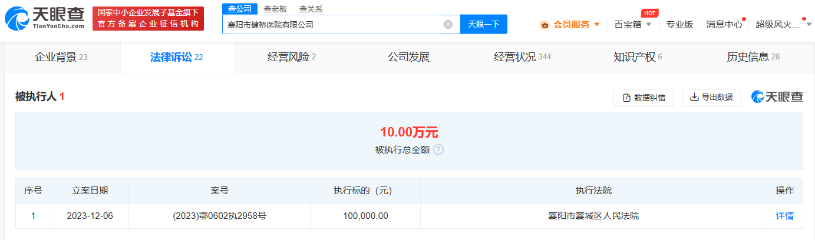Click the 数据纠错 button

coord(643,98)
